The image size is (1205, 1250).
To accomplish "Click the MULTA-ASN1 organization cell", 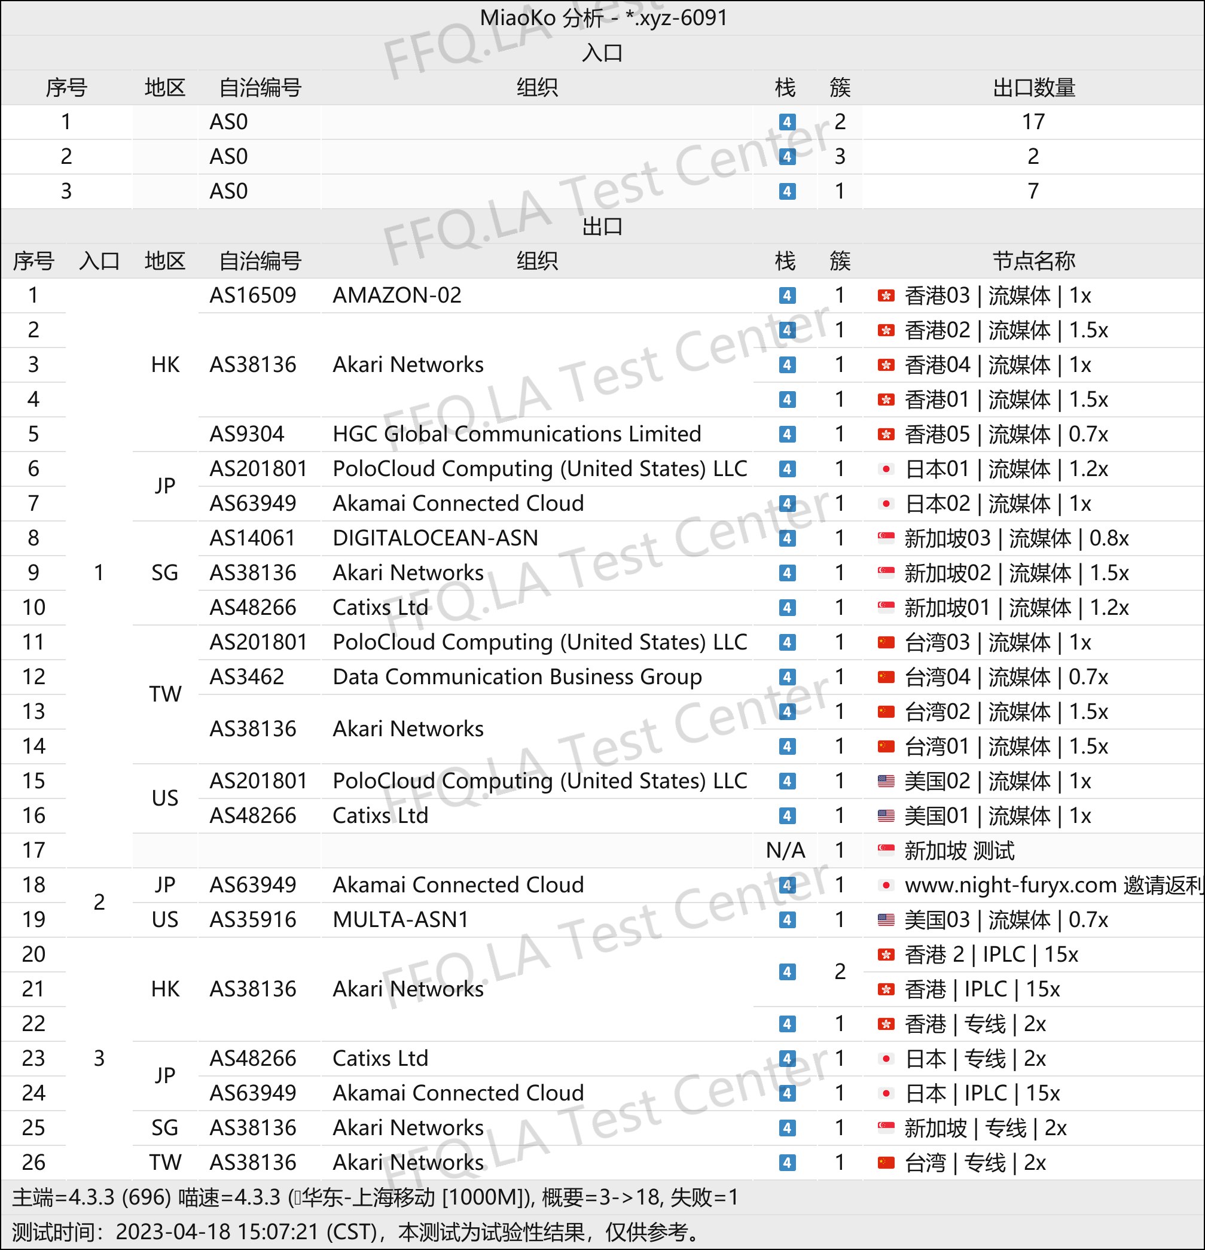I will point(401,920).
